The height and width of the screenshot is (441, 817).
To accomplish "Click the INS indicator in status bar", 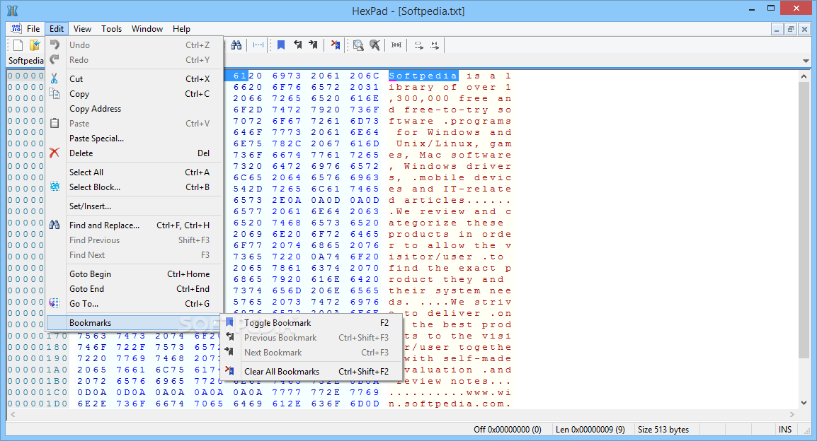I will (x=785, y=430).
